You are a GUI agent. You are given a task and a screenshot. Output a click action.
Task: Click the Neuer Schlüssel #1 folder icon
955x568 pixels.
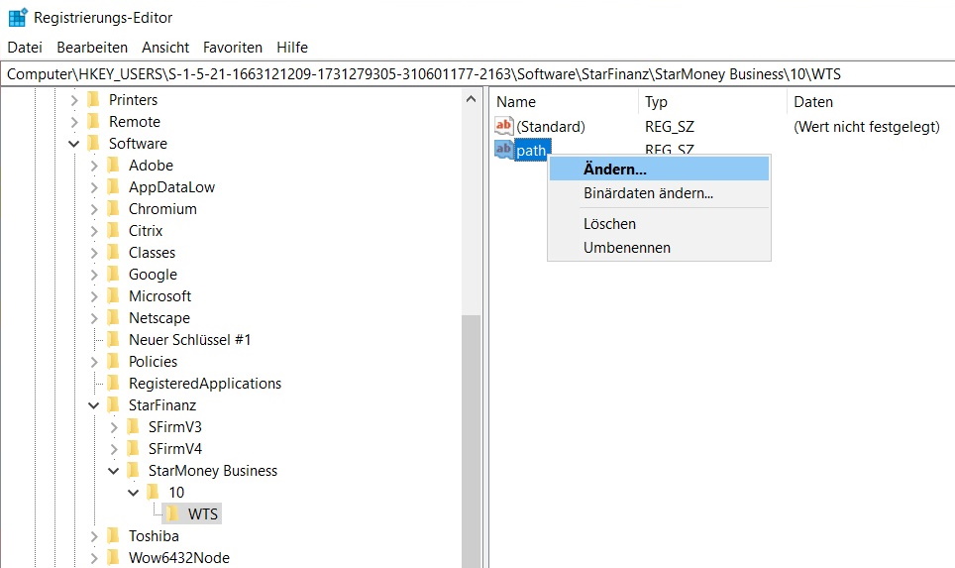tap(113, 339)
